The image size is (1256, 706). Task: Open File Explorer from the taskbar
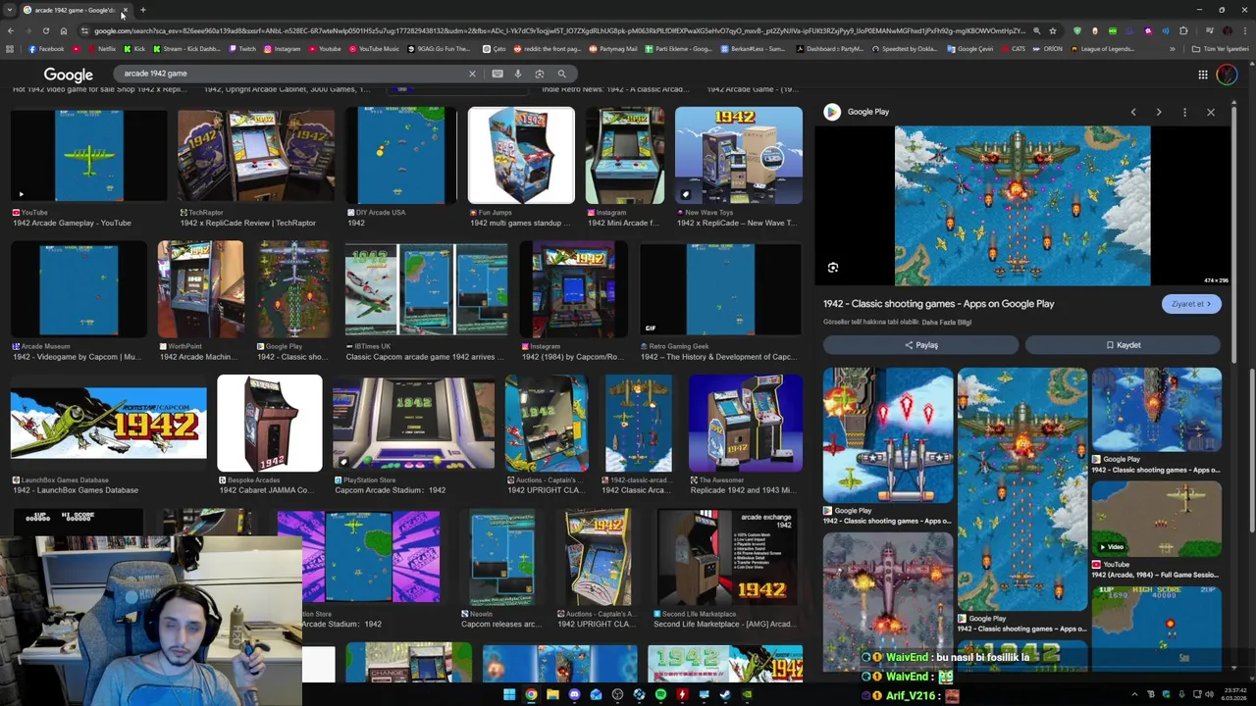pyautogui.click(x=552, y=695)
